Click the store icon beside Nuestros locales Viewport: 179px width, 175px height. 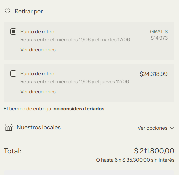pyautogui.click(x=9, y=127)
